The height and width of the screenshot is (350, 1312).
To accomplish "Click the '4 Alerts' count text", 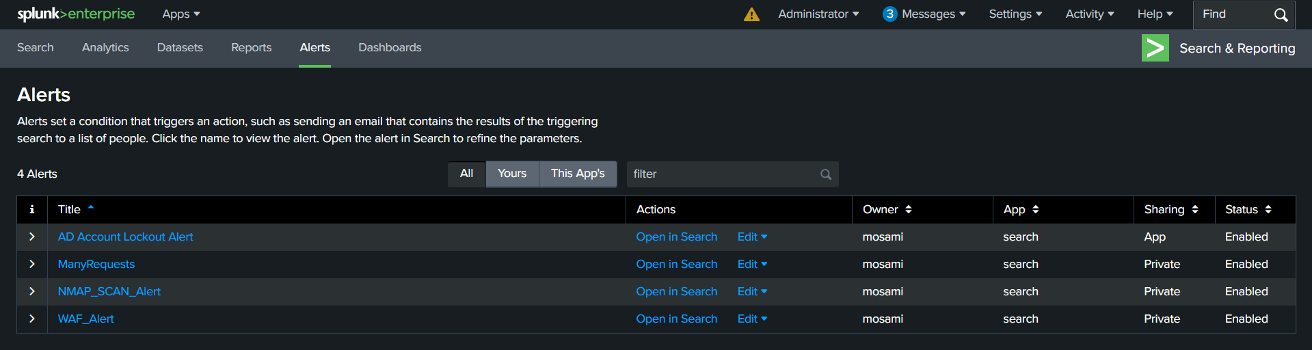I will (x=37, y=174).
